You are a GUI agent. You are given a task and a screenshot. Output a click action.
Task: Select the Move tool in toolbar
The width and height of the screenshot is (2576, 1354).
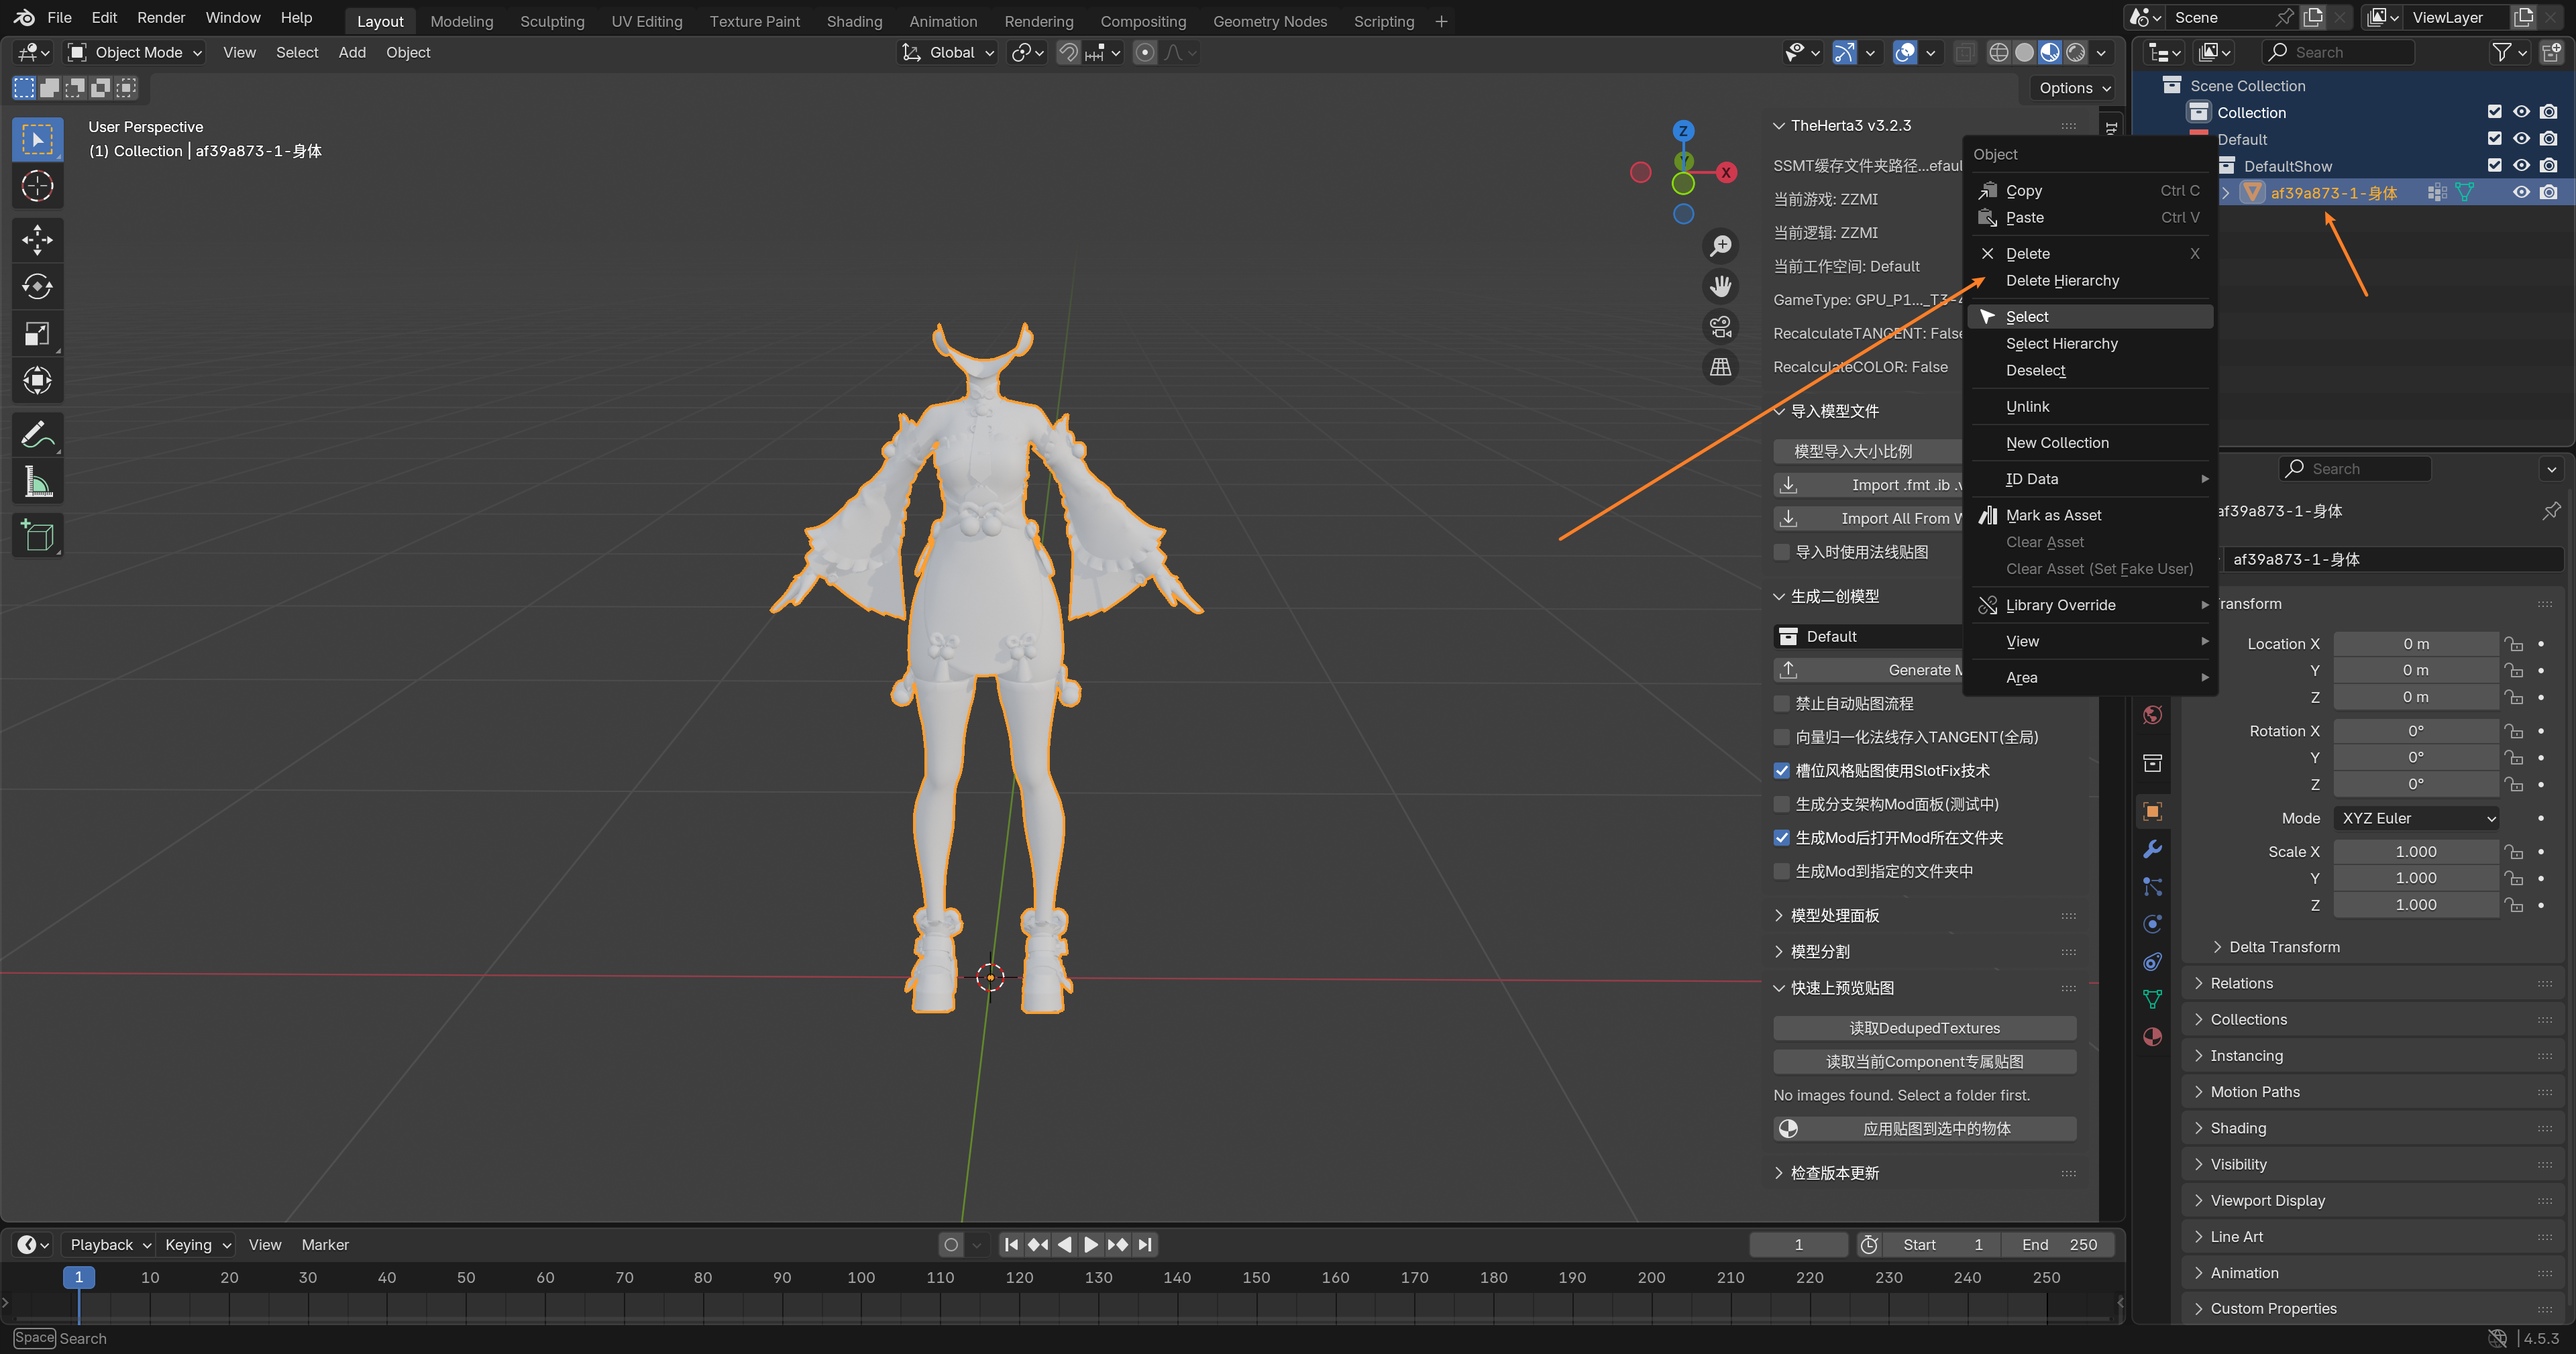(37, 239)
